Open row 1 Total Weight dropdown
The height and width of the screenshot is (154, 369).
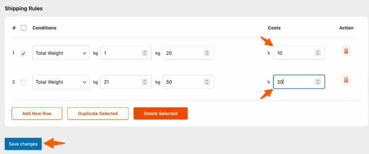pos(61,53)
